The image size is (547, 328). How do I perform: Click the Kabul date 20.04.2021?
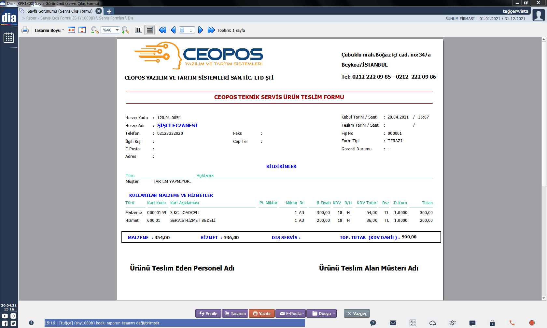click(398, 117)
